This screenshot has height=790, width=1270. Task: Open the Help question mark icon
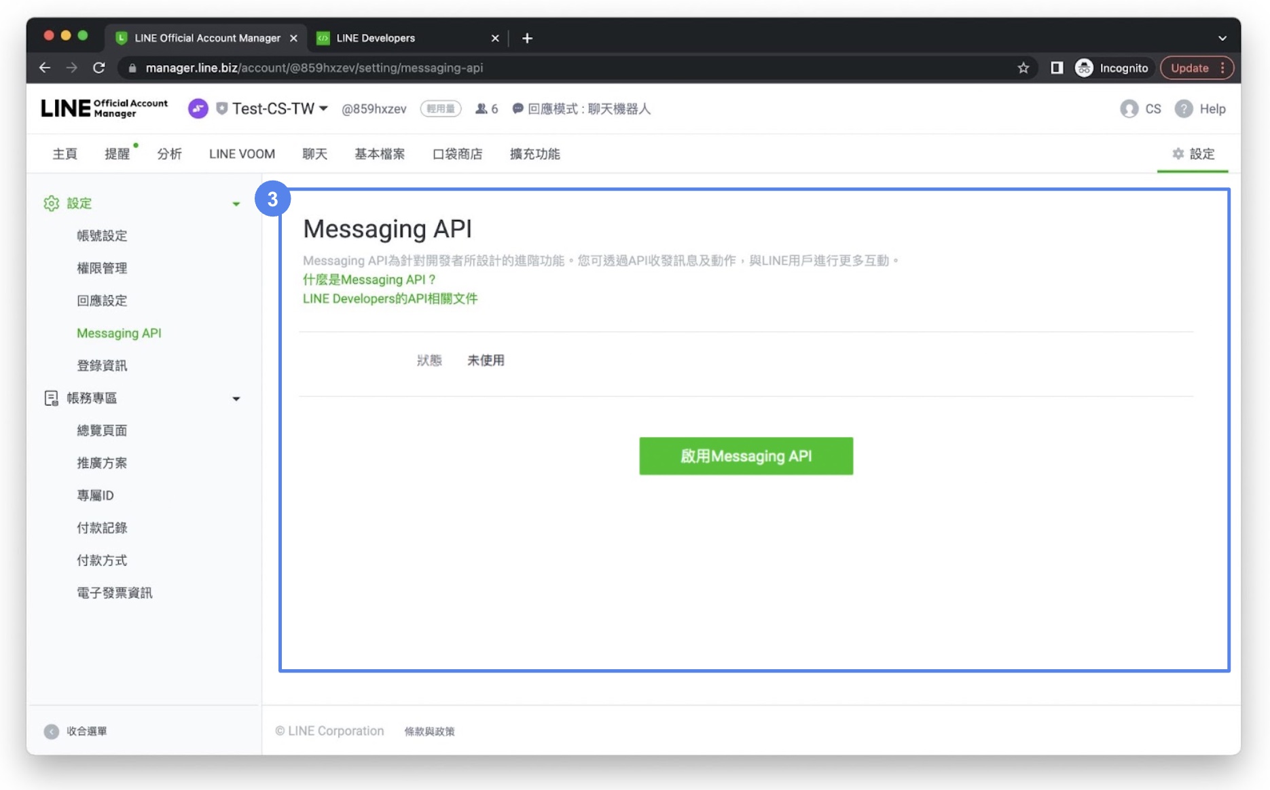tap(1184, 109)
